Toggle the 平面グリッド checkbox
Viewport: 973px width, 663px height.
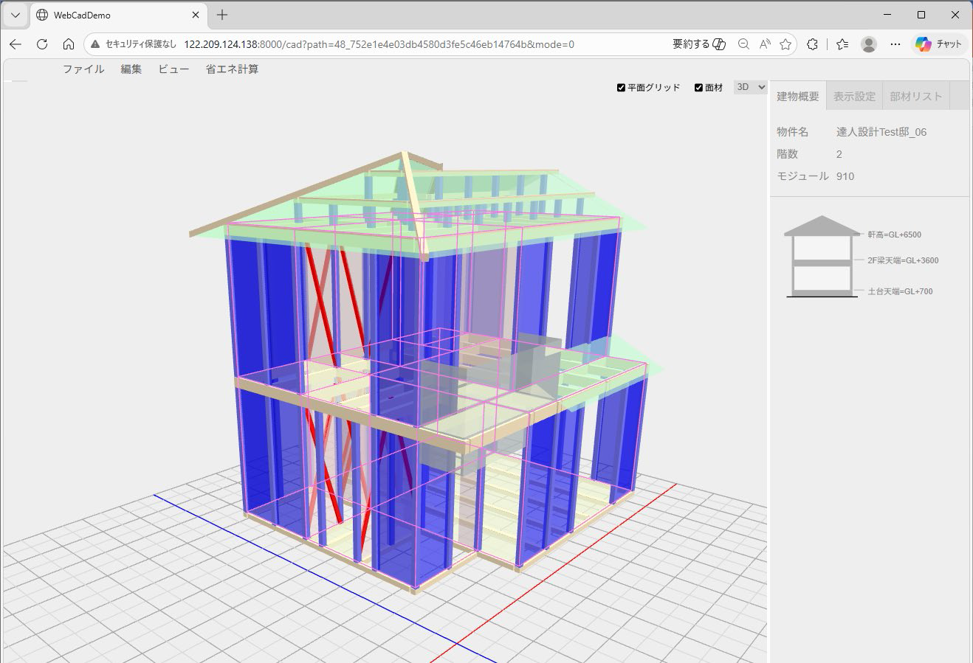621,88
